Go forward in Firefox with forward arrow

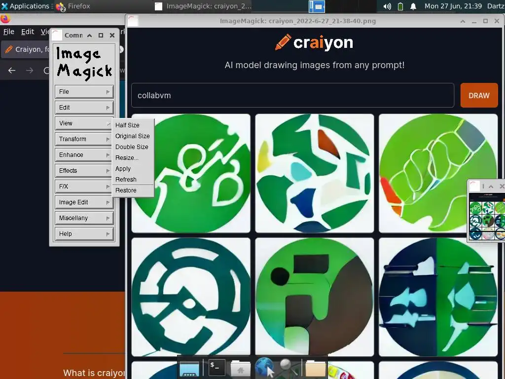[x=30, y=70]
